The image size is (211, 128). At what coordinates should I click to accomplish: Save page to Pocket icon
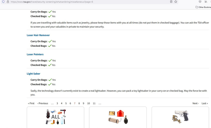pos(200,2)
